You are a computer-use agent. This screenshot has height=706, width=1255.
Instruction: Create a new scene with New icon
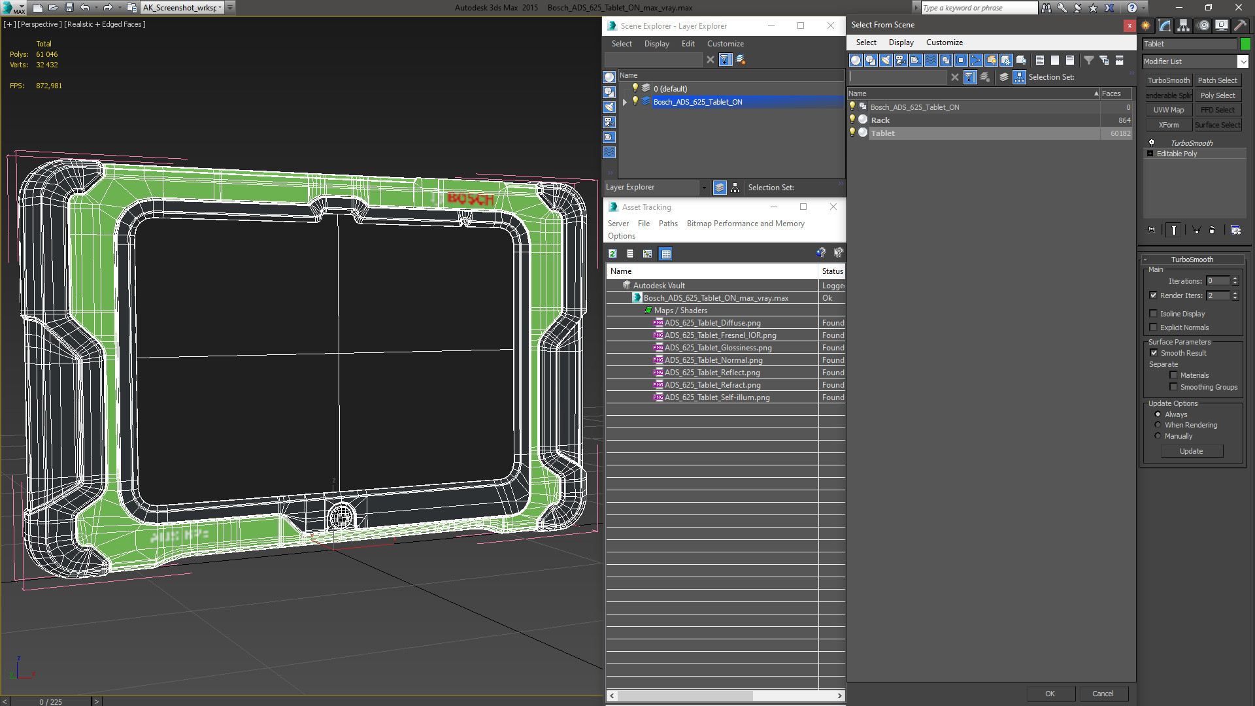coord(38,8)
